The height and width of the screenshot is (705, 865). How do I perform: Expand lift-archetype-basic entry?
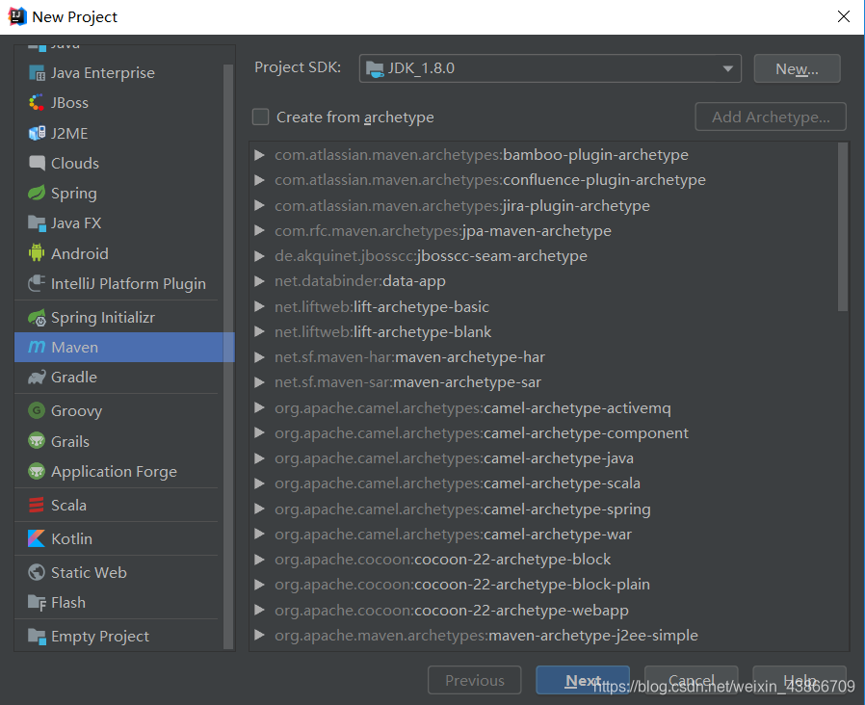[259, 306]
